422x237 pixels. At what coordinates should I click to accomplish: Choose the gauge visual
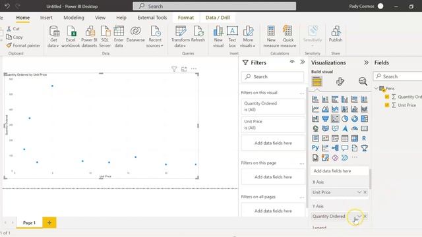355,128
